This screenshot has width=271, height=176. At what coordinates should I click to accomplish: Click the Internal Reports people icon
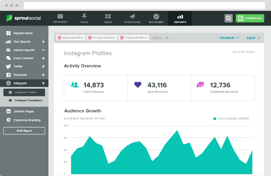[x=8, y=50]
